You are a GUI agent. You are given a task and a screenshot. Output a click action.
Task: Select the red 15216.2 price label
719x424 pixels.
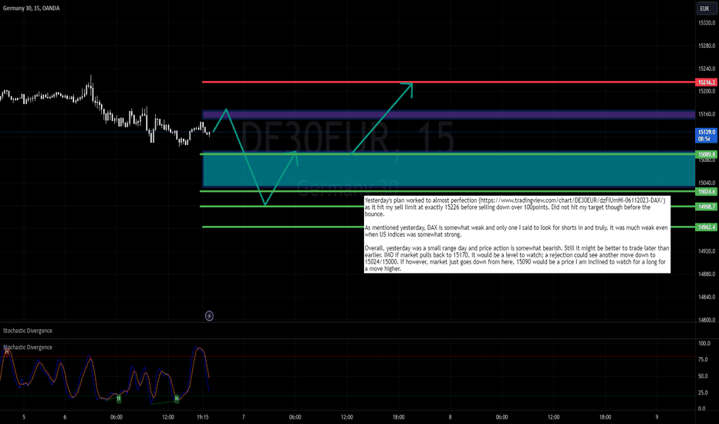click(x=706, y=82)
